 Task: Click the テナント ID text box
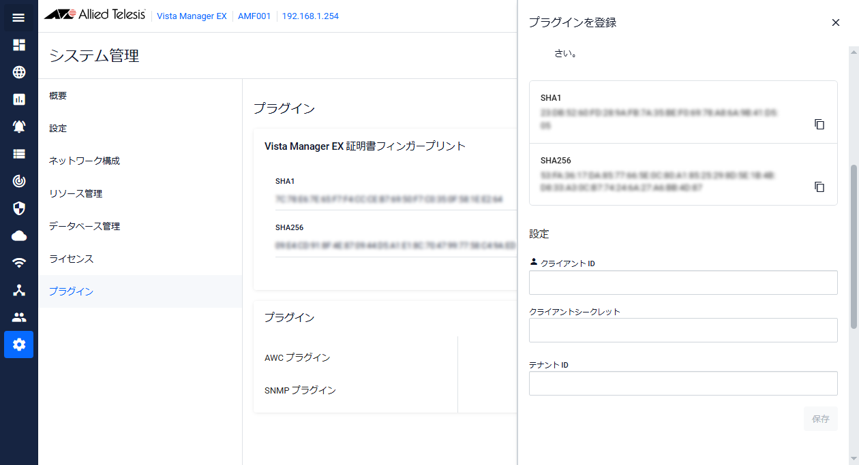click(682, 383)
